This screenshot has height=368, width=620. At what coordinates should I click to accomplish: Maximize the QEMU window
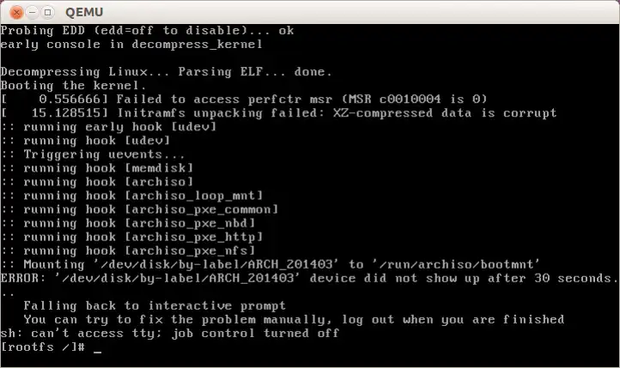pos(47,13)
